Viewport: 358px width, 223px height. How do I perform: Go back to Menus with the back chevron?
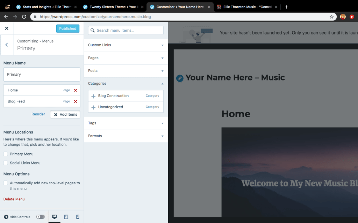[x=7, y=45]
